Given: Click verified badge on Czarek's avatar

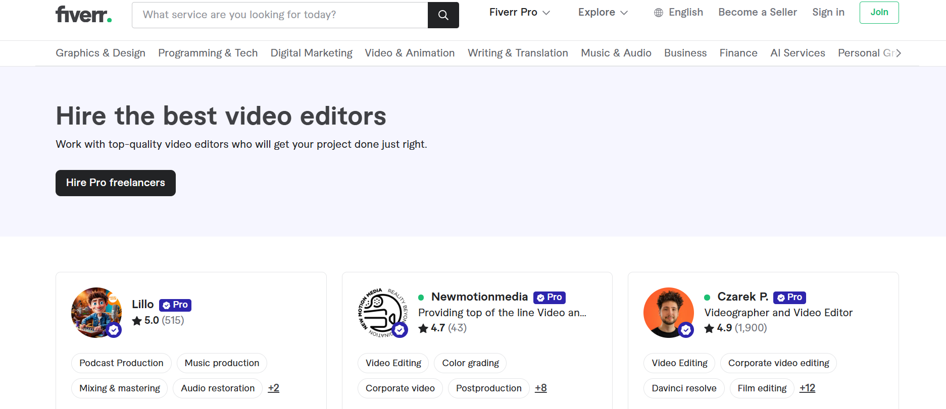Looking at the screenshot, I should pyautogui.click(x=686, y=330).
